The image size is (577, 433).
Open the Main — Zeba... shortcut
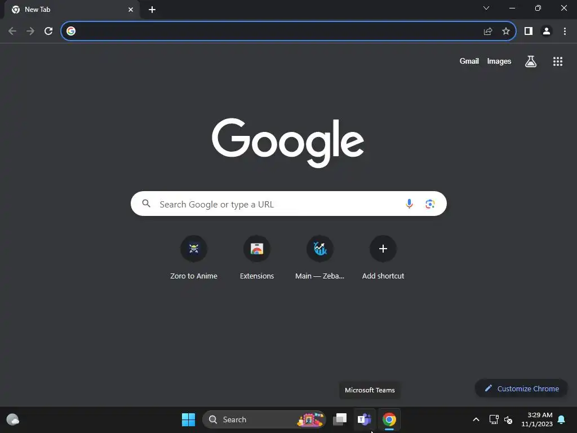click(x=320, y=258)
